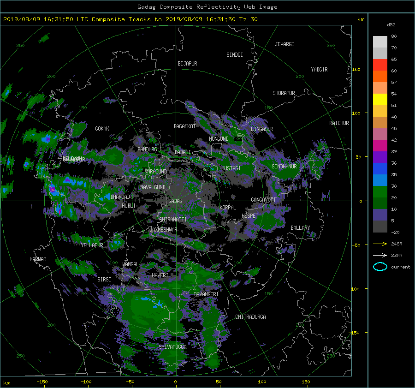Click the SHIRAHATTI city label
415x388 pixels.
[x=173, y=220]
